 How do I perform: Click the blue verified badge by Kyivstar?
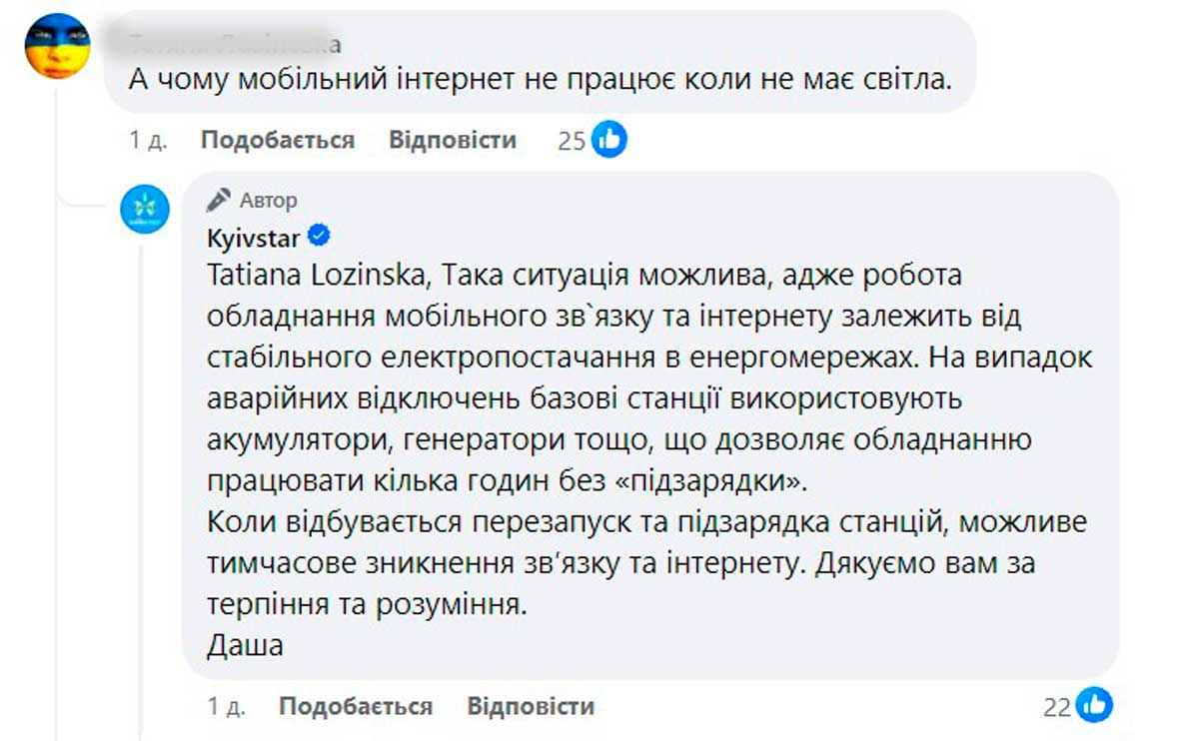(x=320, y=237)
